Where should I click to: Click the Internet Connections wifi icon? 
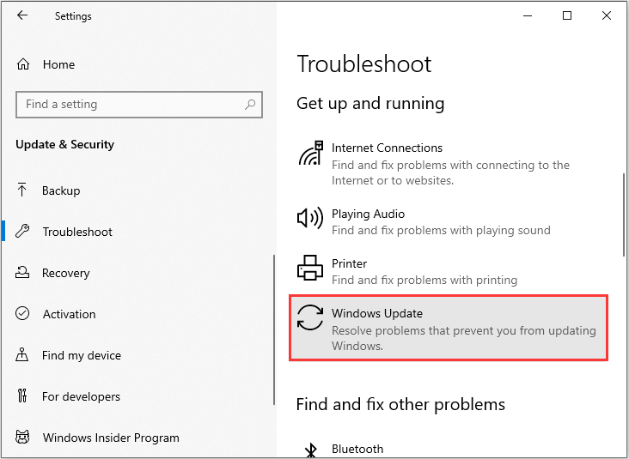pyautogui.click(x=310, y=154)
